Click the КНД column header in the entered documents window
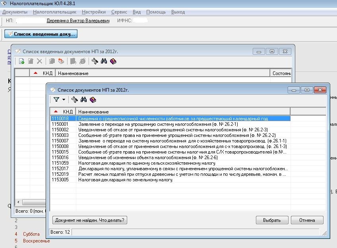337x248 pixels. click(x=43, y=73)
